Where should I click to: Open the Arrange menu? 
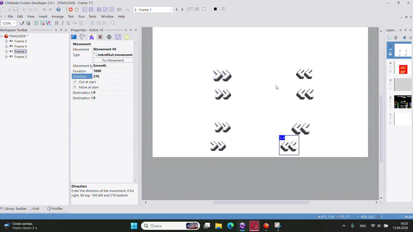(58, 16)
